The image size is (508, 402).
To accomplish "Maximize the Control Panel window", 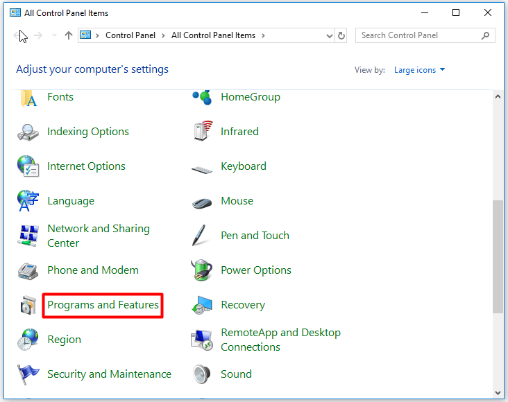I will pos(456,12).
